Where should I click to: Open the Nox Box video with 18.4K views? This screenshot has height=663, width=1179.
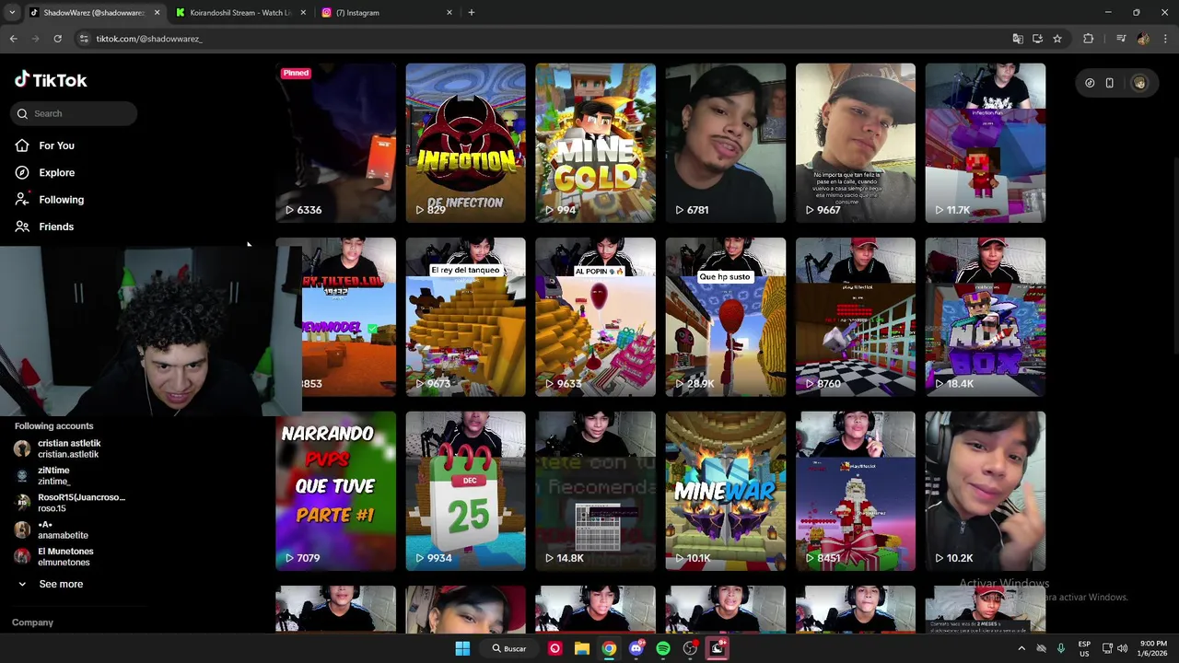tap(985, 318)
